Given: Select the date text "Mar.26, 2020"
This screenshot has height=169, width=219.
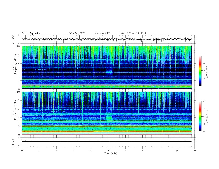Looking at the screenshot, I should [77, 33].
